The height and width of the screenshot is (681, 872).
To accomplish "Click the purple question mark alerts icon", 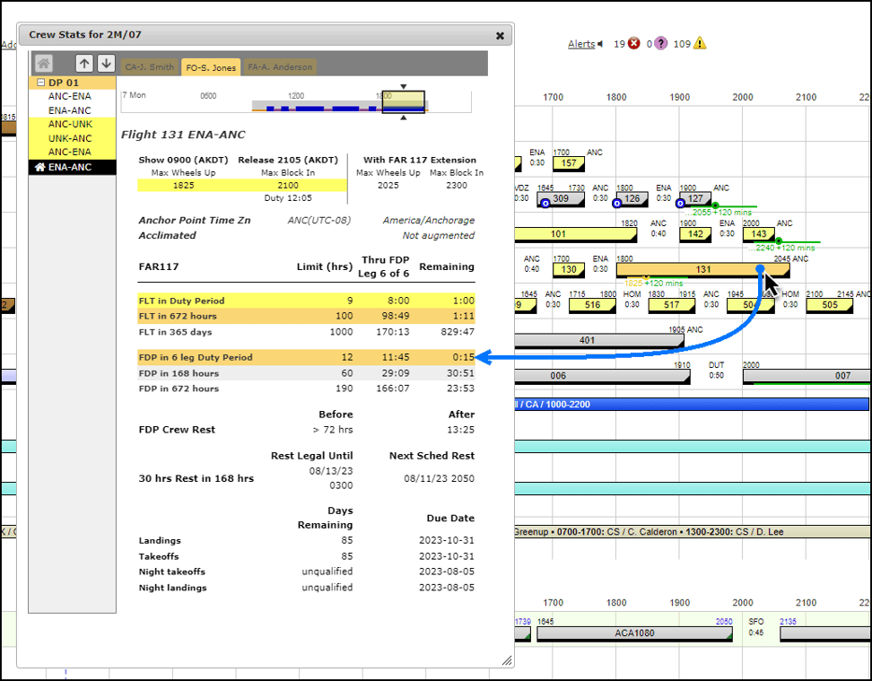I will (x=660, y=43).
